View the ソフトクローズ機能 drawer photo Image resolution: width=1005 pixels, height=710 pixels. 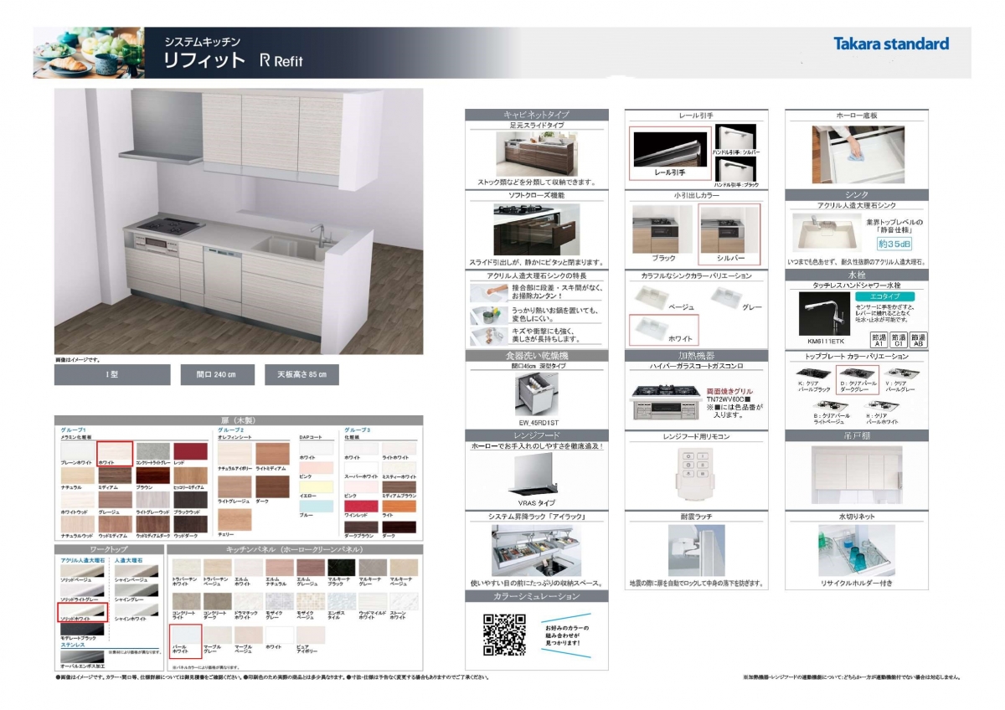tap(537, 229)
